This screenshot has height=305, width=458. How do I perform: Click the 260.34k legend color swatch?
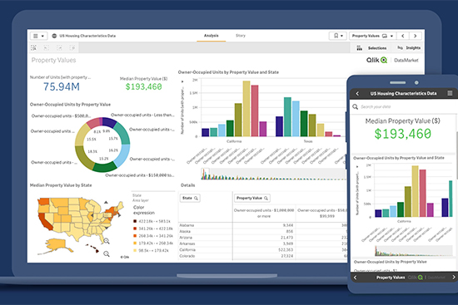click(x=135, y=235)
